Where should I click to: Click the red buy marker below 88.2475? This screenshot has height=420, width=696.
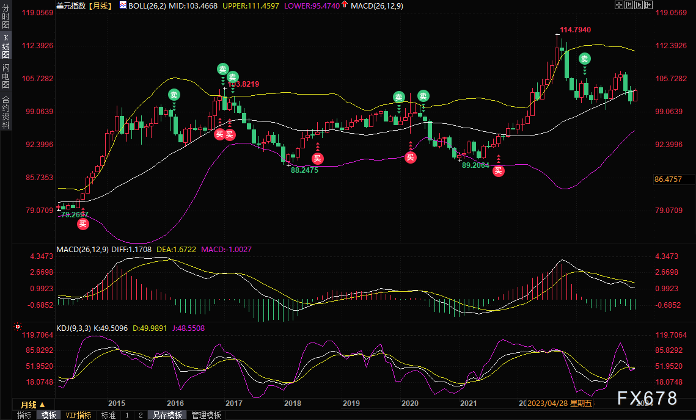(317, 159)
